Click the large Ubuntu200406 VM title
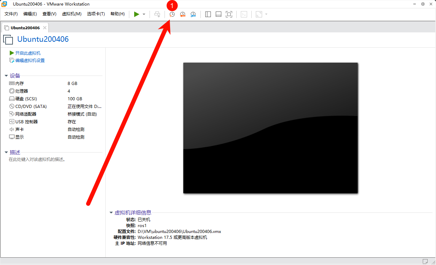The width and height of the screenshot is (436, 265). pyautogui.click(x=43, y=39)
